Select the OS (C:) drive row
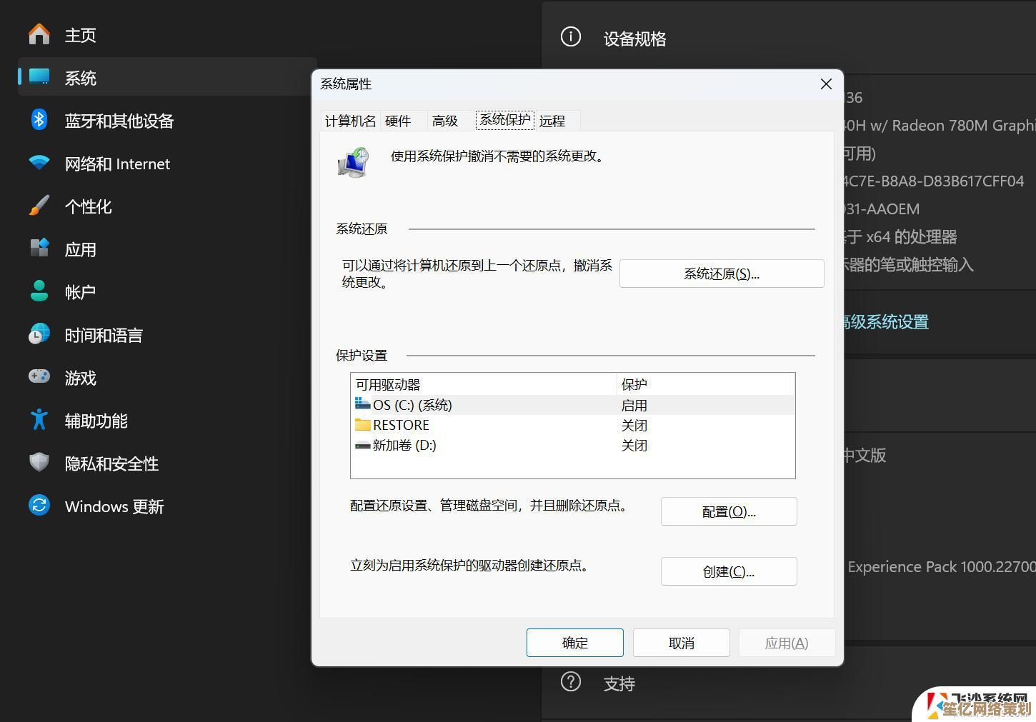Image resolution: width=1036 pixels, height=722 pixels. 412,406
